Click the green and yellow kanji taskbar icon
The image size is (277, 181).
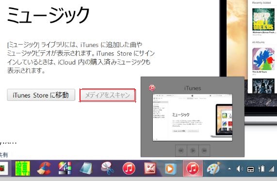(23, 168)
